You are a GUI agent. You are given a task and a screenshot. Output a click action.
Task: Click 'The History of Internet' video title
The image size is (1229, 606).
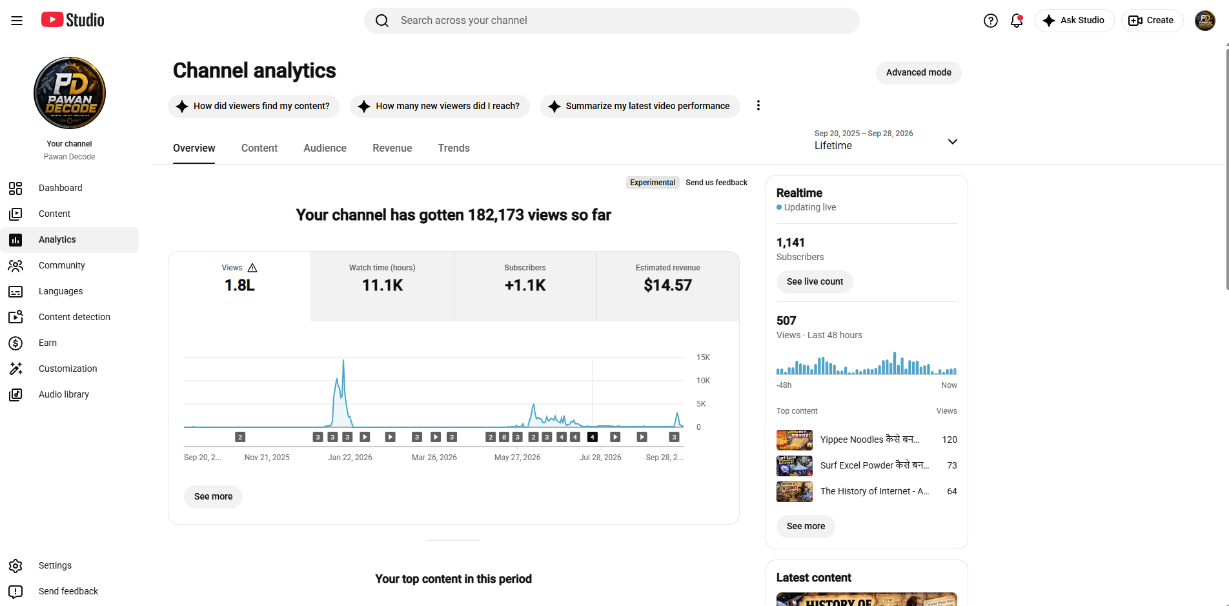[x=875, y=491]
